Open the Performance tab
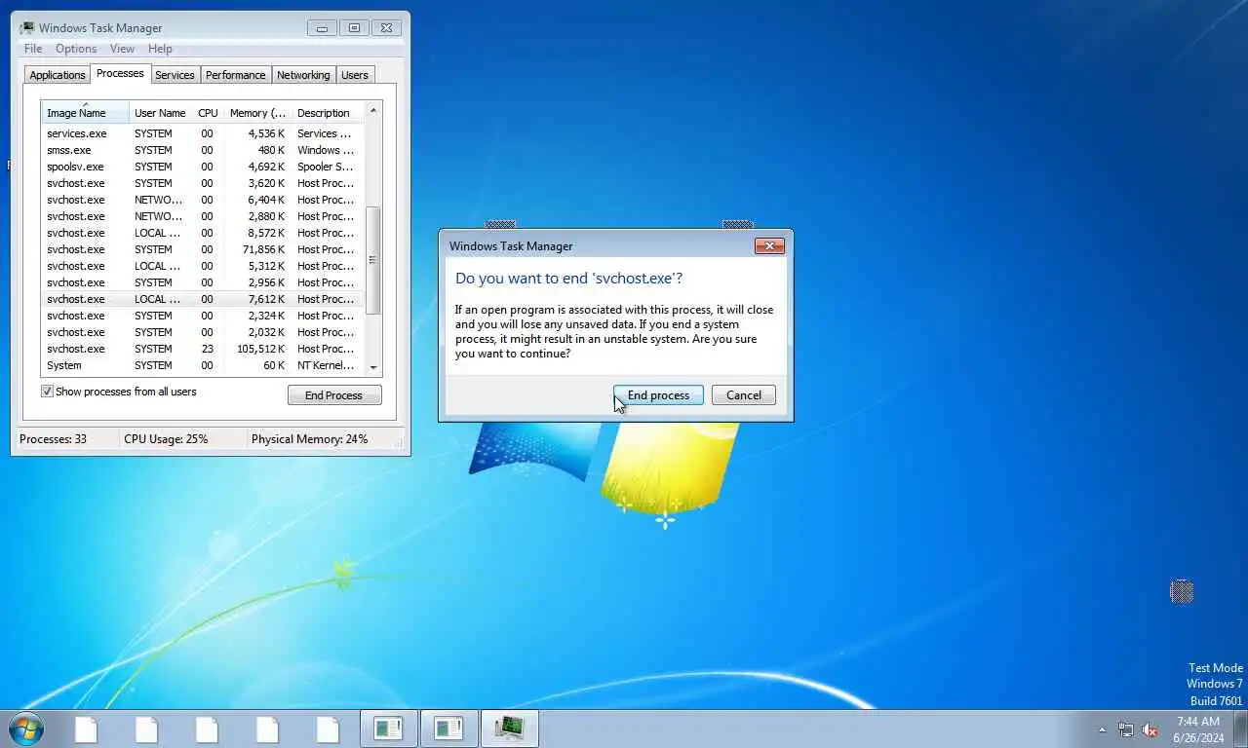This screenshot has height=748, width=1248. (x=235, y=75)
